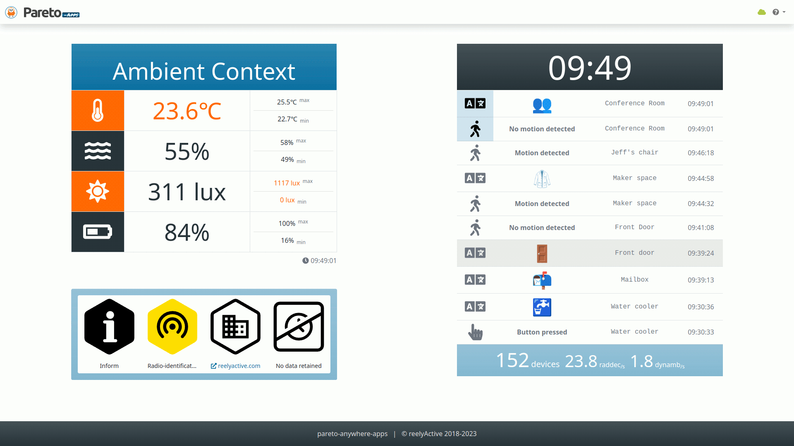Click the humidity waves ambient icon
The width and height of the screenshot is (794, 446).
pos(98,151)
